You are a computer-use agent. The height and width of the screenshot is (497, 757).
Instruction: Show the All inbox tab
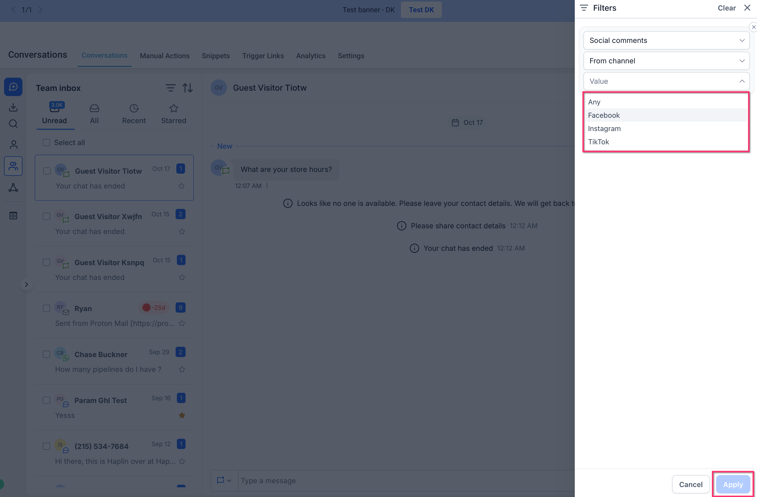click(x=94, y=114)
